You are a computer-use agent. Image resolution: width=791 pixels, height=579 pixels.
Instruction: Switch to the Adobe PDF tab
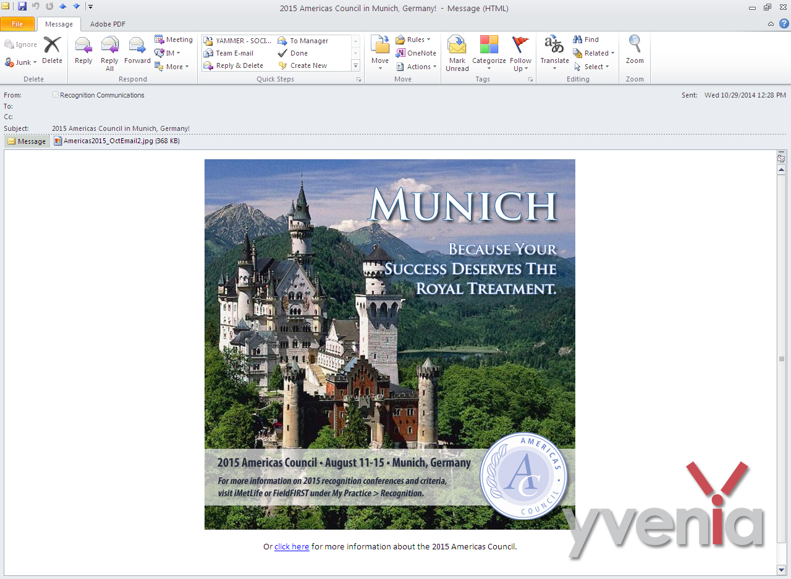108,24
